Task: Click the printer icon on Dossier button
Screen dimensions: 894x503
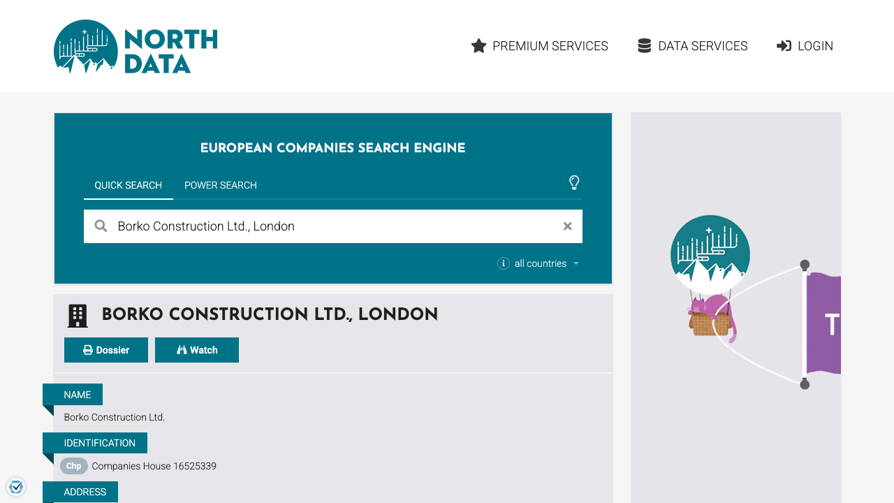Action: [x=88, y=349]
